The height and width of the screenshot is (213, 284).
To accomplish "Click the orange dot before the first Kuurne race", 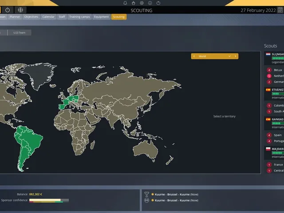I will pyautogui.click(x=153, y=194).
